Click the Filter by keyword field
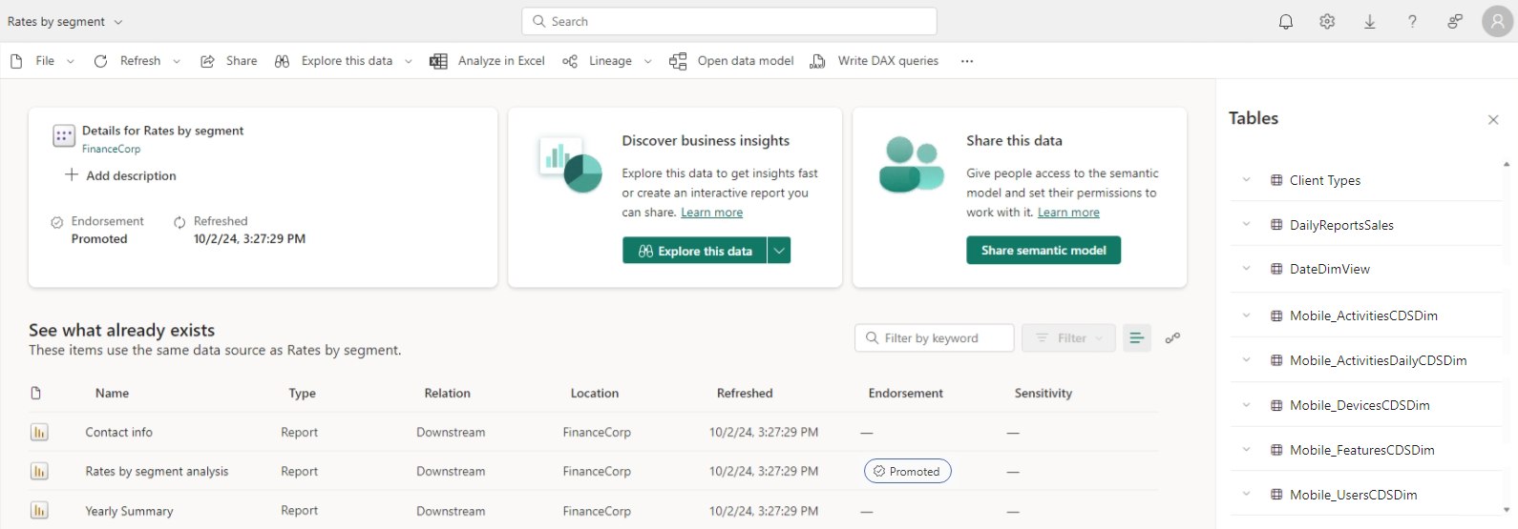This screenshot has width=1518, height=529. tap(934, 337)
